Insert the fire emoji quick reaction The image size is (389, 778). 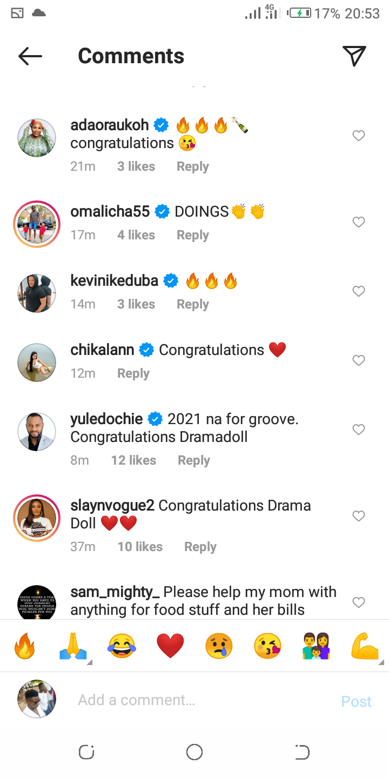[x=24, y=646]
